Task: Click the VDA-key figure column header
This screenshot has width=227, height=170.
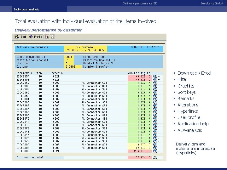Action: [x=139, y=73]
